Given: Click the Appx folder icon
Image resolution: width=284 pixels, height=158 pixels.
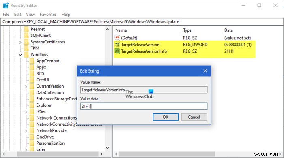Looking at the screenshot, I should coord(32,67).
